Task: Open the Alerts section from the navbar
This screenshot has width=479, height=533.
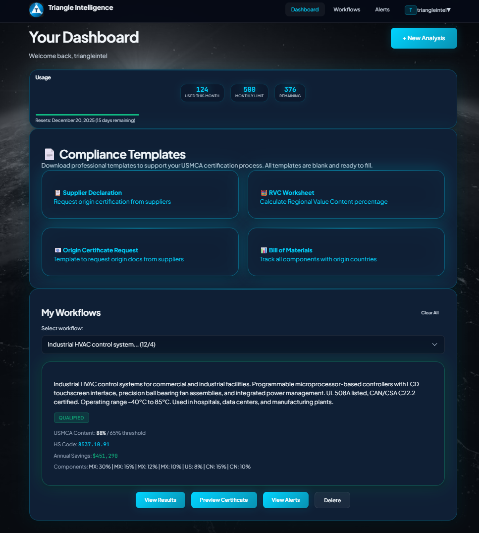Action: [382, 9]
